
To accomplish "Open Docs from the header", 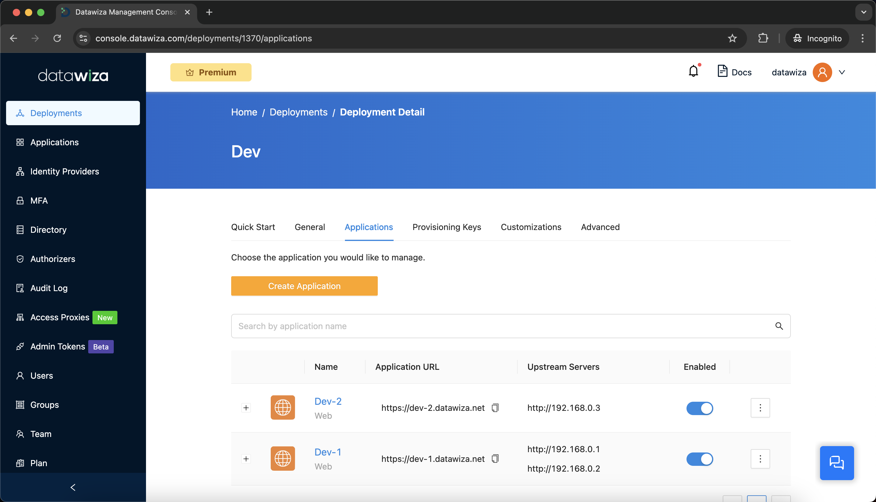I will (x=734, y=72).
